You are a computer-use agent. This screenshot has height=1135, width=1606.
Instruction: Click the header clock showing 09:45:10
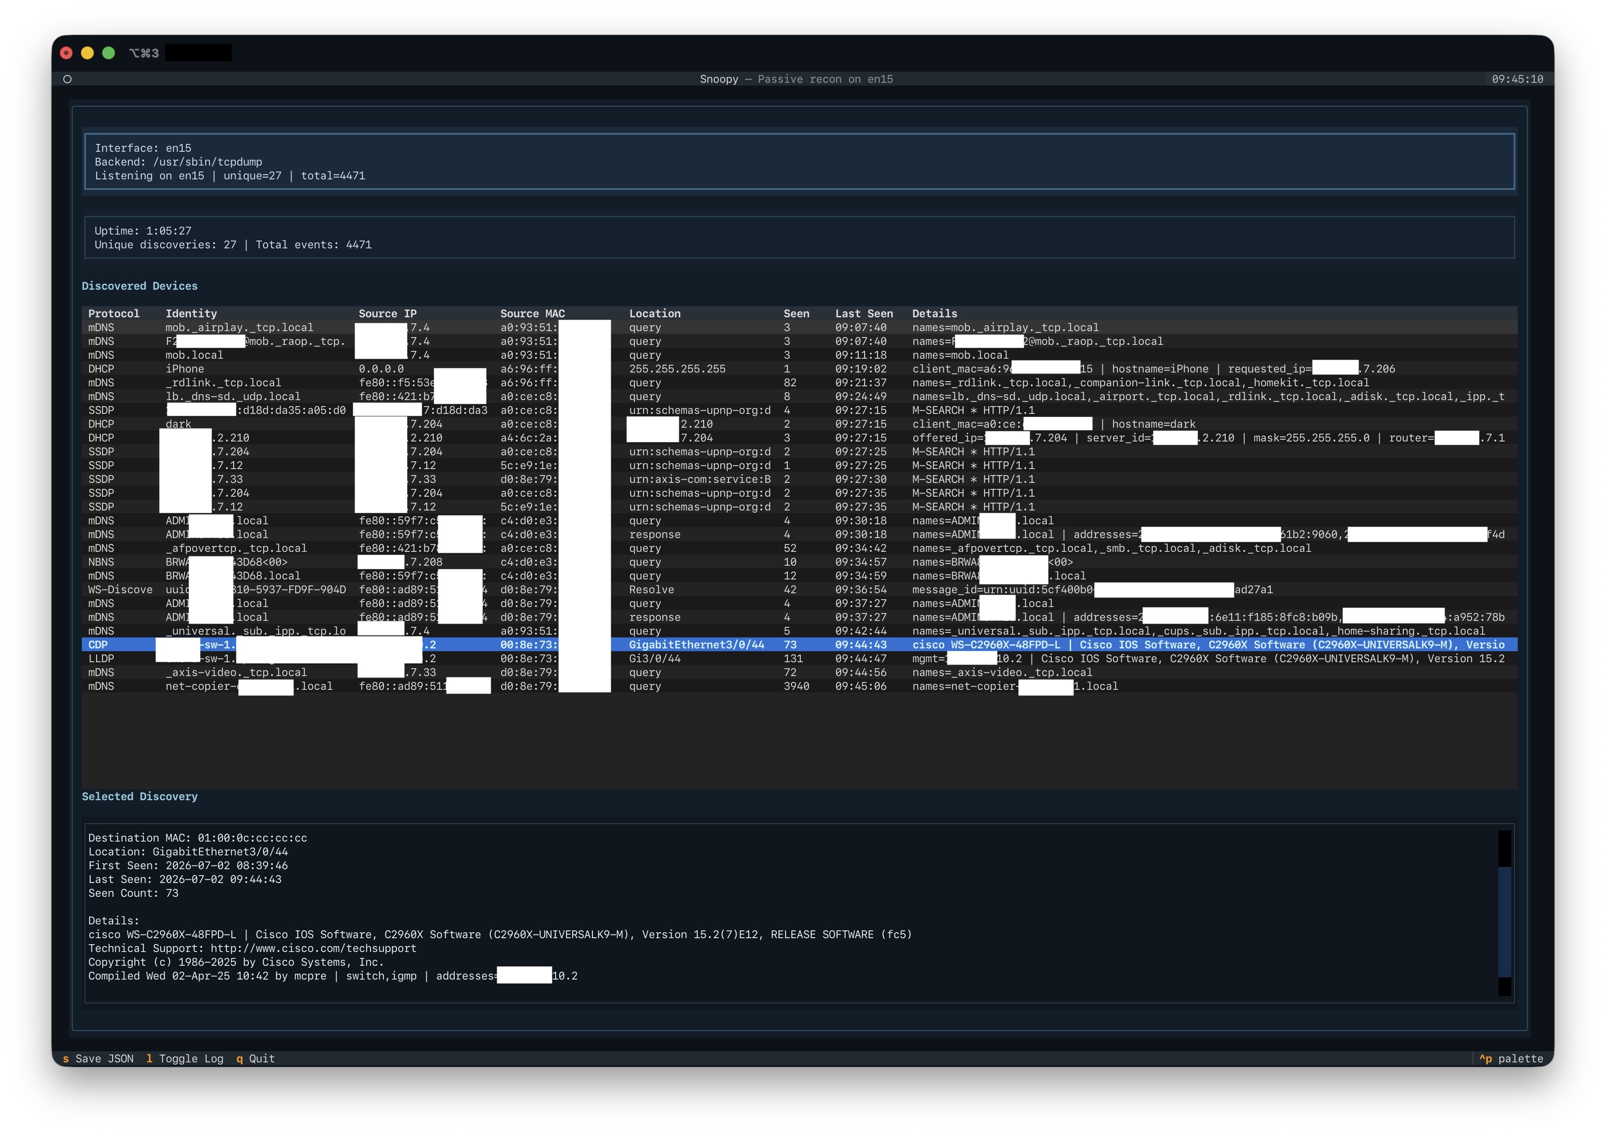click(1516, 79)
